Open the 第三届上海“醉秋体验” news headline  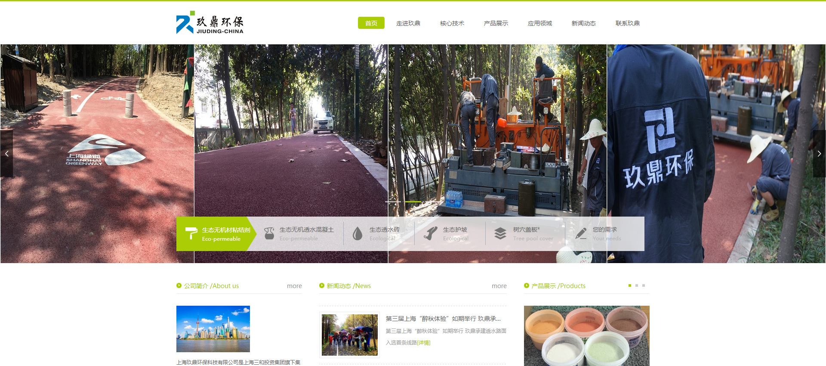point(443,319)
